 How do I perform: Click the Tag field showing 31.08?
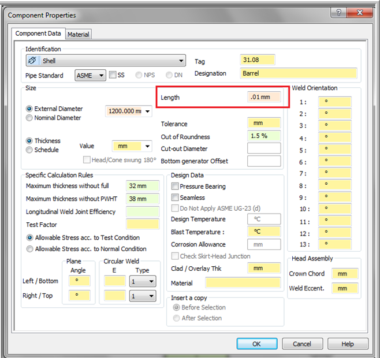coord(257,60)
